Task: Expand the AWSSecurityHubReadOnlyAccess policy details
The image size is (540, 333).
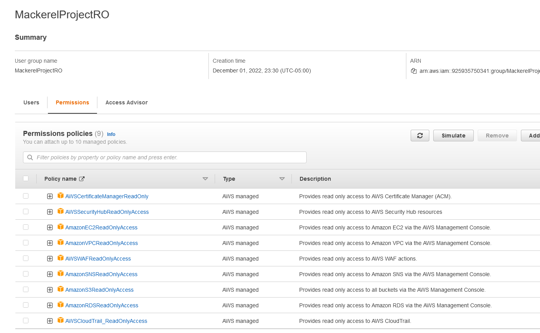Action: (x=50, y=212)
